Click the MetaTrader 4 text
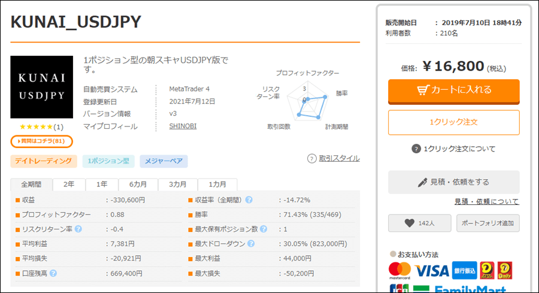The height and width of the screenshot is (293, 539). coord(189,89)
